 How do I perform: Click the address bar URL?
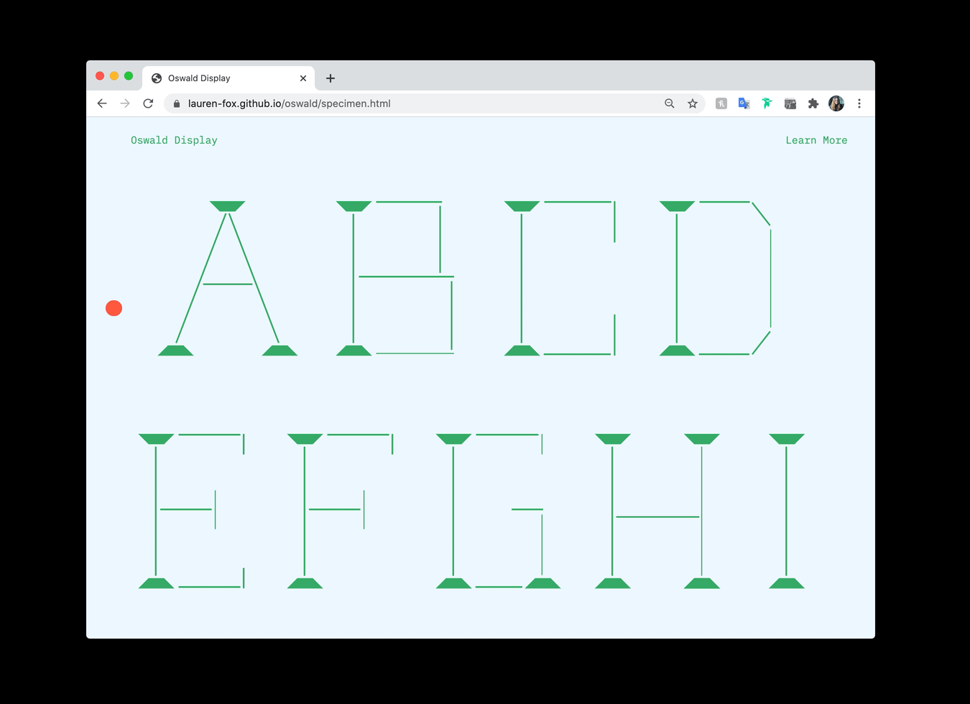click(290, 103)
